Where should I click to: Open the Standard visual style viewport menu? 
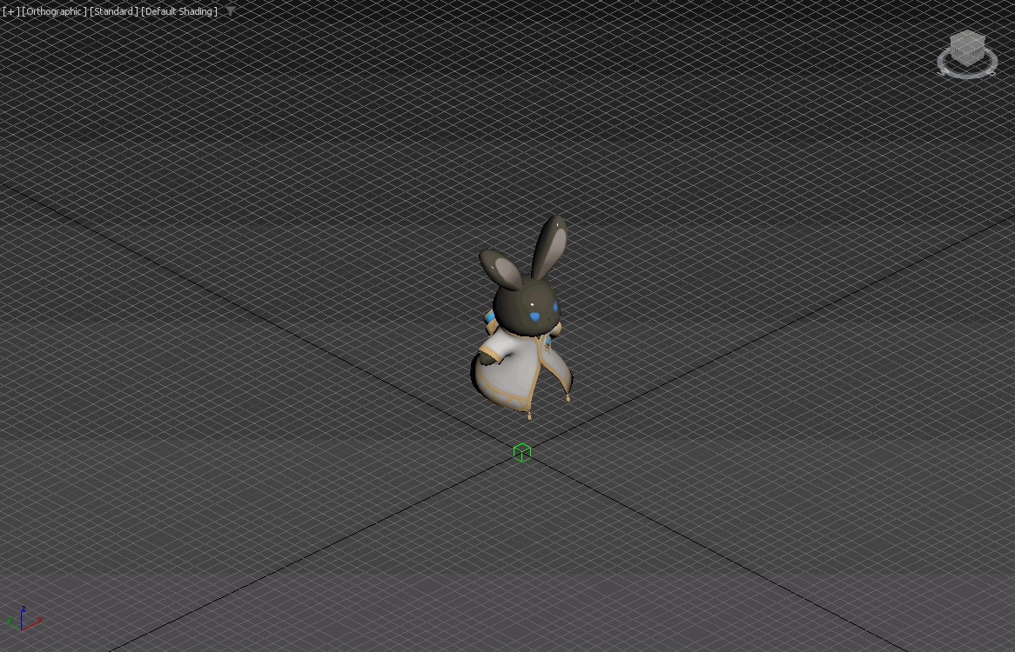114,11
